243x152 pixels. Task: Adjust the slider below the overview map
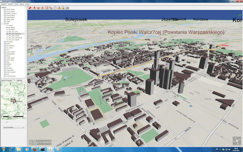(6, 122)
